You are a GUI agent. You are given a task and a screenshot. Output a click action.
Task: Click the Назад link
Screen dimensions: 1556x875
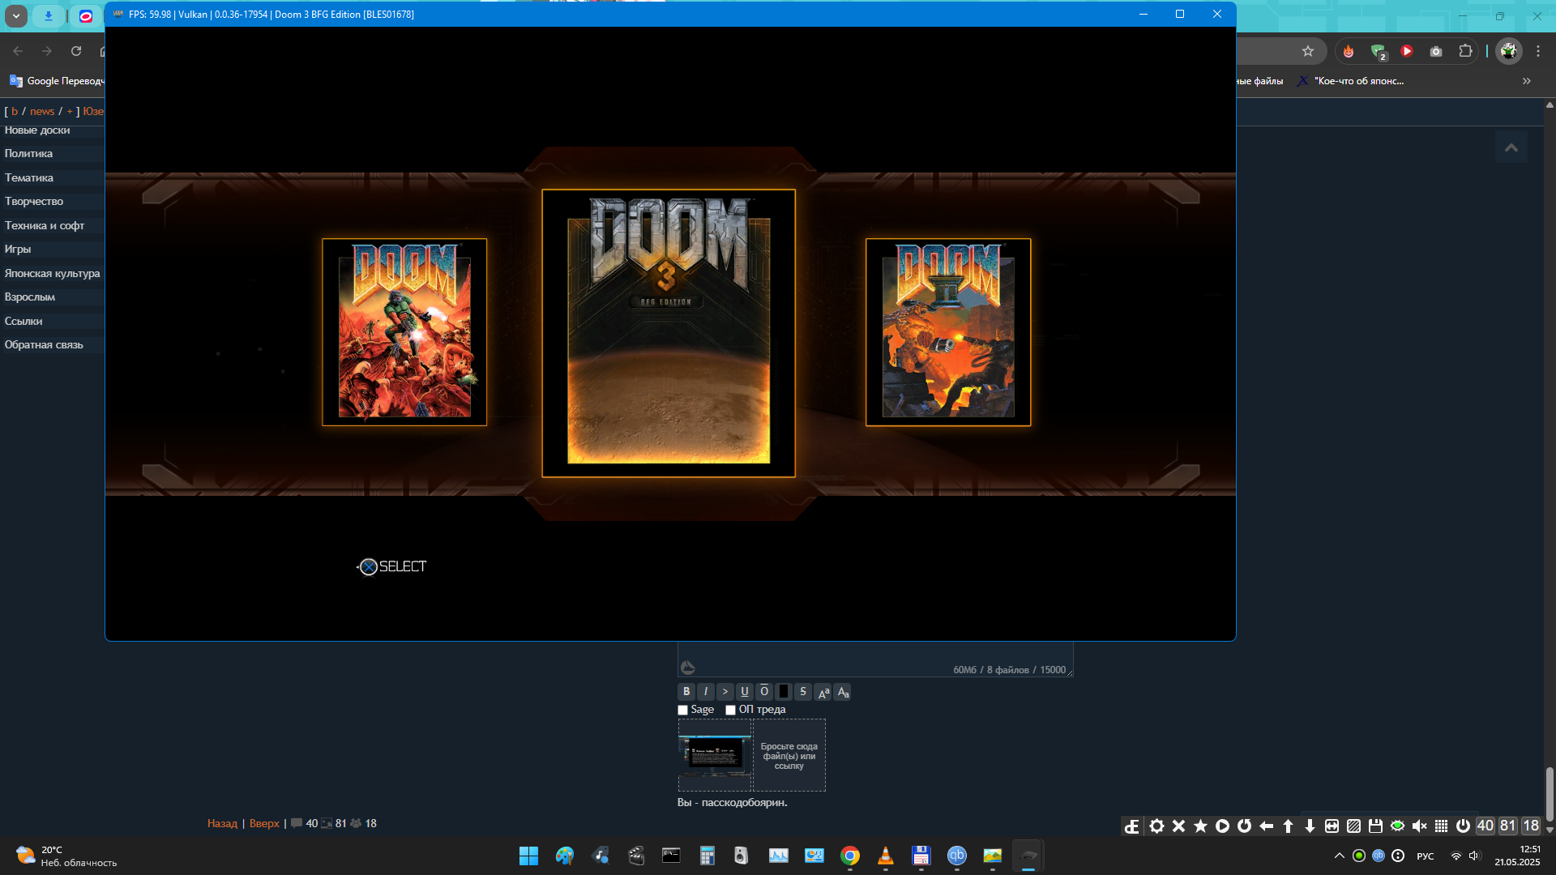[x=222, y=823]
